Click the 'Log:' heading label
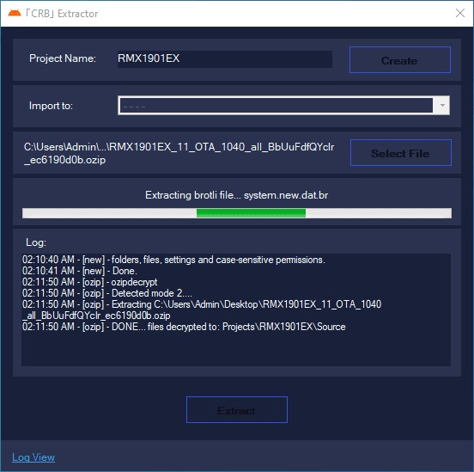The height and width of the screenshot is (472, 474). pos(36,242)
